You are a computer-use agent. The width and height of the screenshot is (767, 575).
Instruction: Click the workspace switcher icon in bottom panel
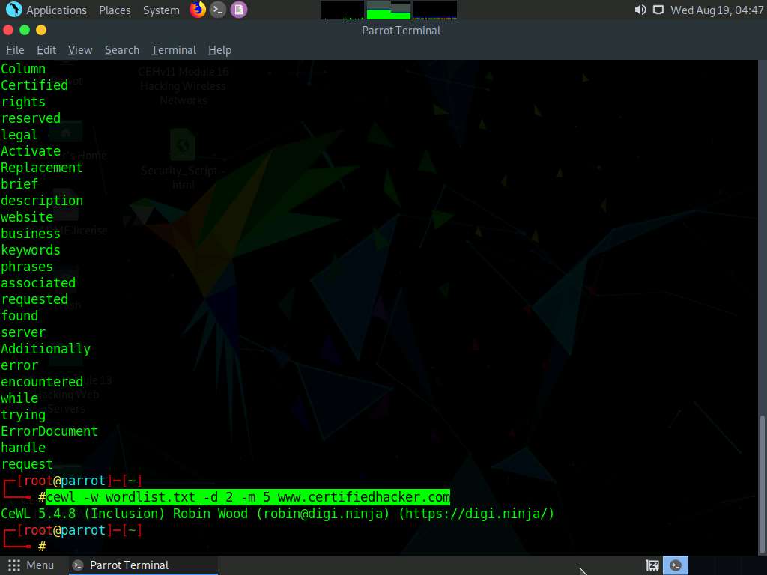tap(652, 565)
